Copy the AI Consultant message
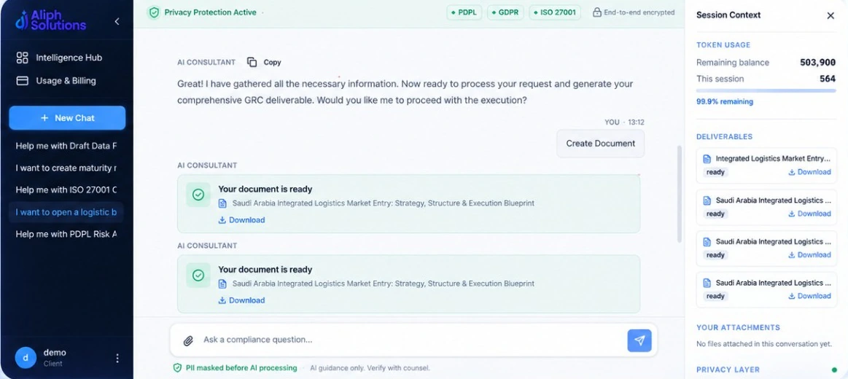This screenshot has height=379, width=848. [264, 62]
